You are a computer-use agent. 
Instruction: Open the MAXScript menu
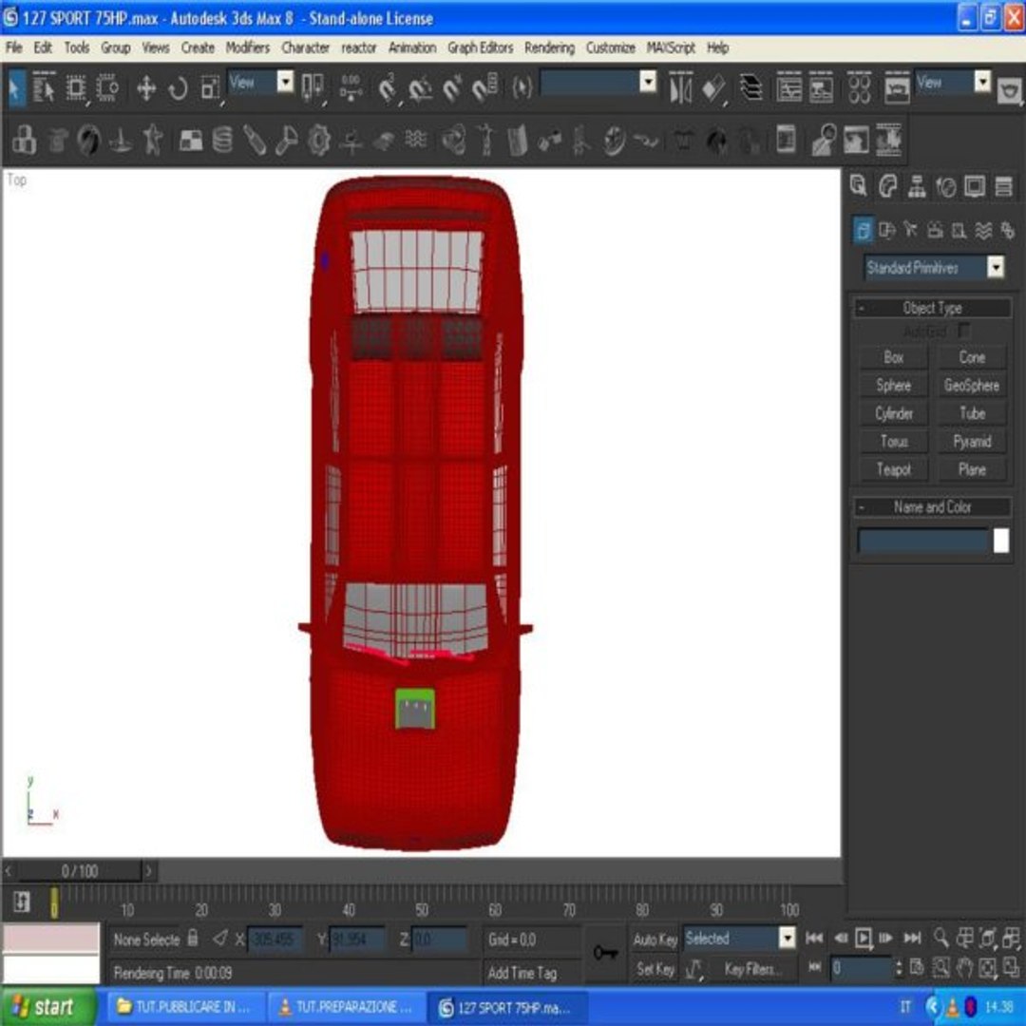[x=671, y=47]
